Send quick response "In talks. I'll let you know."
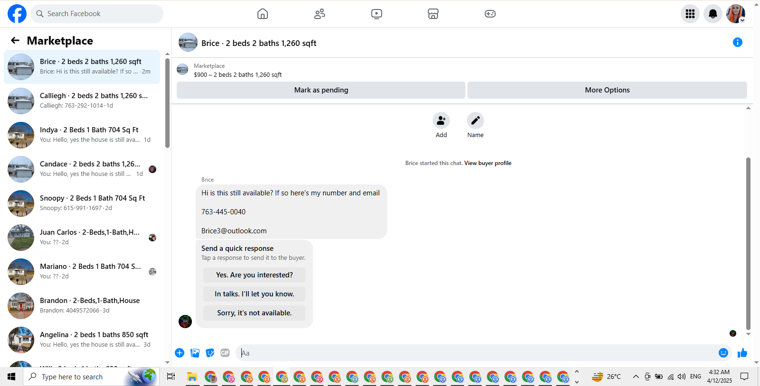Viewport: 760px width, 386px height. [x=255, y=294]
